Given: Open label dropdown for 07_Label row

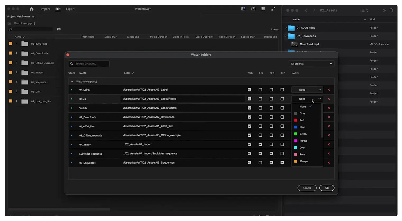Looking at the screenshot, I should 307,90.
